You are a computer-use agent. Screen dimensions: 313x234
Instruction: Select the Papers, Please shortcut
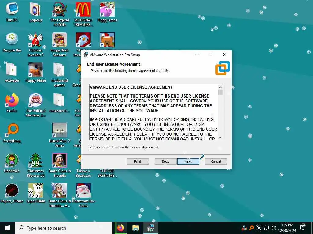12,193
